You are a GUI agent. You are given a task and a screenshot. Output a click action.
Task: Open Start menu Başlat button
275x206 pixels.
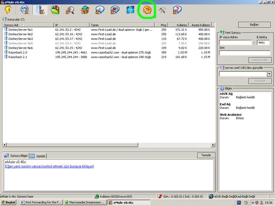[8, 202]
